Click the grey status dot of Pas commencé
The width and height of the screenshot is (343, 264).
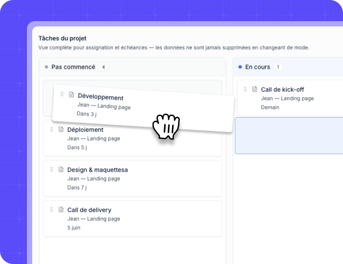point(46,67)
